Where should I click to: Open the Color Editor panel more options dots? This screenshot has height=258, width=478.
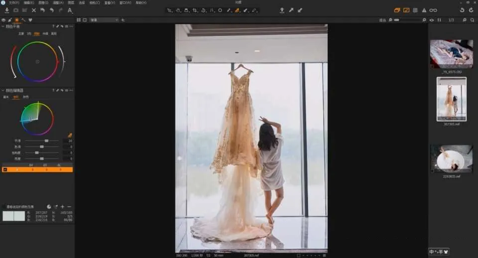[x=71, y=91]
